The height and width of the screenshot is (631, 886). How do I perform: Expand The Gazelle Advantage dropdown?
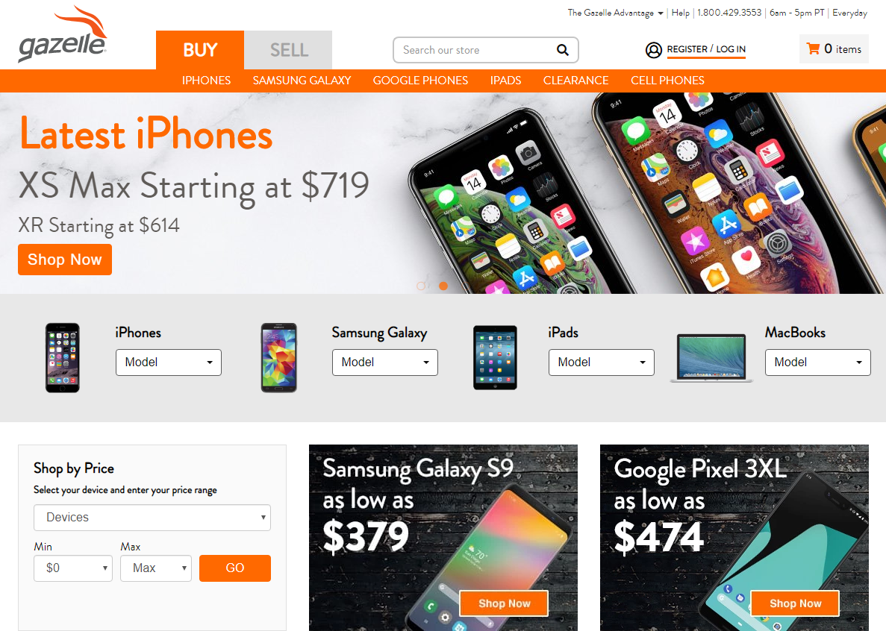615,13
